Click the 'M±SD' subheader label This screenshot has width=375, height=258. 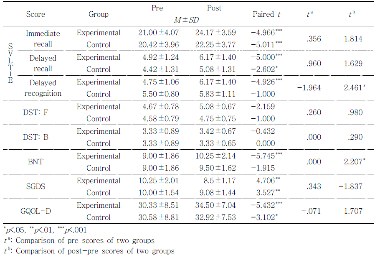186,20
